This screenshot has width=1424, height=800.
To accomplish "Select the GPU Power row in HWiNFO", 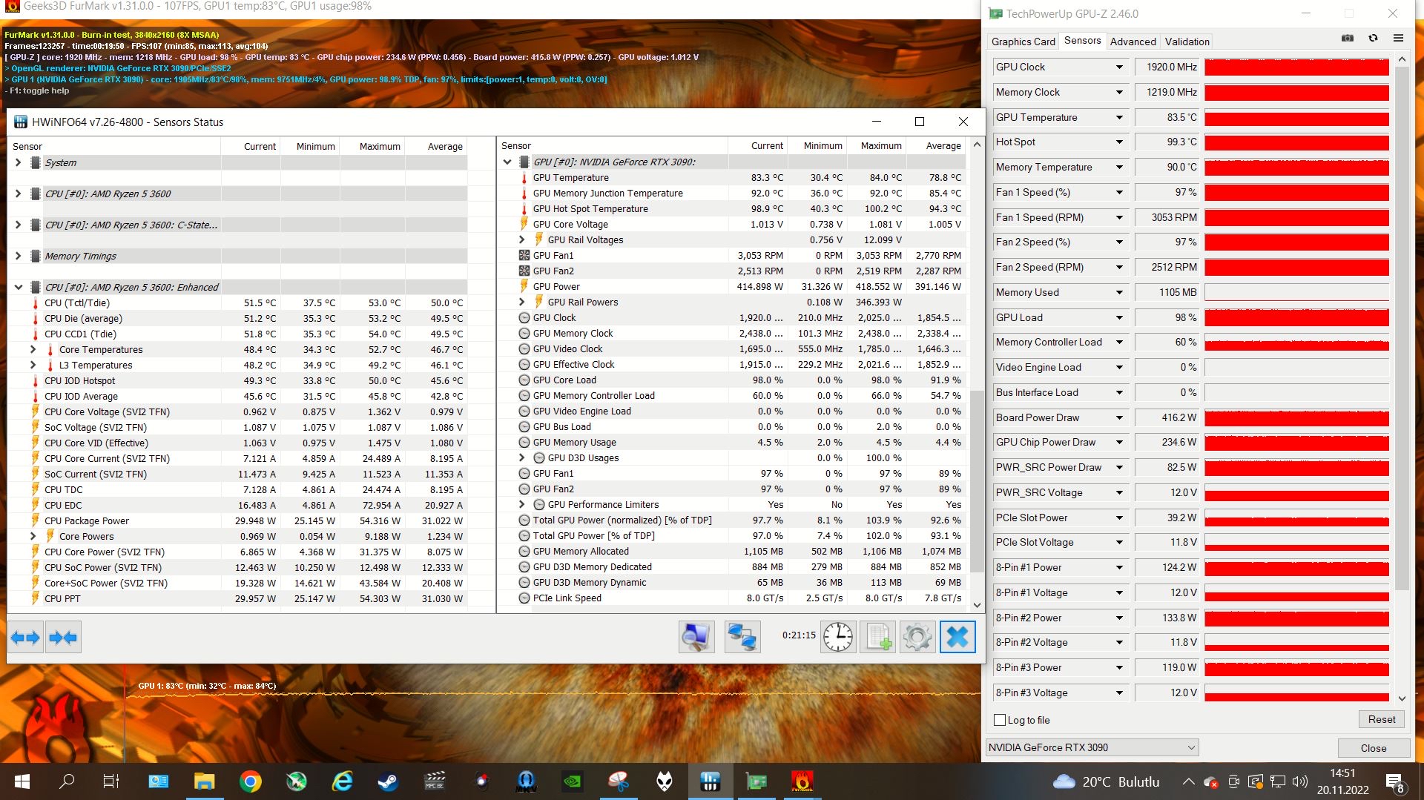I will 731,286.
